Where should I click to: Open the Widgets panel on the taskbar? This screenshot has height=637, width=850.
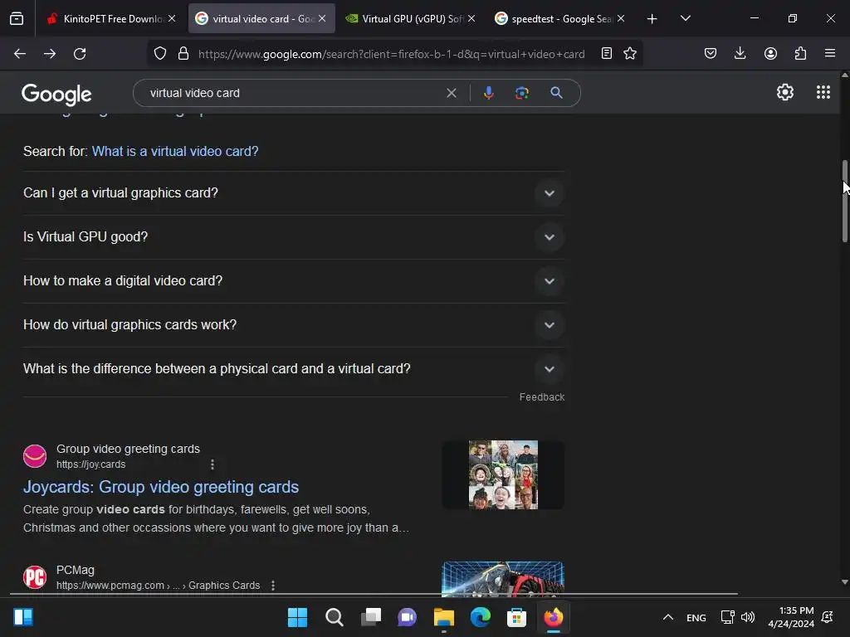tap(22, 617)
